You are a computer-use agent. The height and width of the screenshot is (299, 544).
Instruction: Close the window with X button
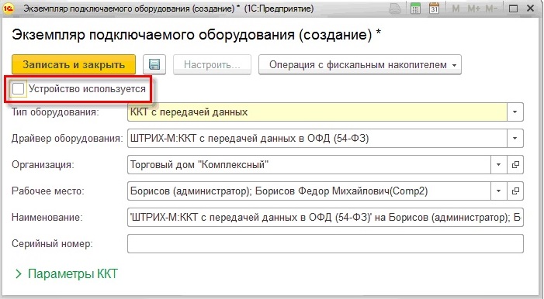(531, 9)
